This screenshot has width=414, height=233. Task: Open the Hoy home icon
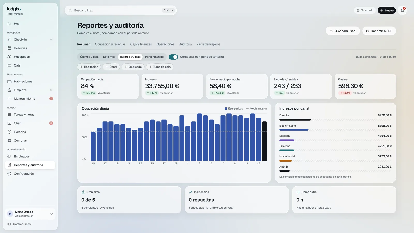(9, 24)
